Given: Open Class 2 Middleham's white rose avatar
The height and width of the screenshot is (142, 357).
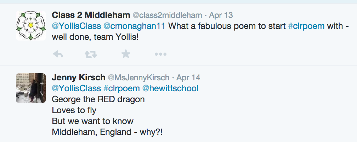Looking at the screenshot, I should (31, 25).
